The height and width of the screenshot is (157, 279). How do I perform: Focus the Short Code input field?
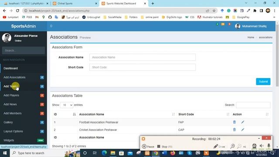143,67
